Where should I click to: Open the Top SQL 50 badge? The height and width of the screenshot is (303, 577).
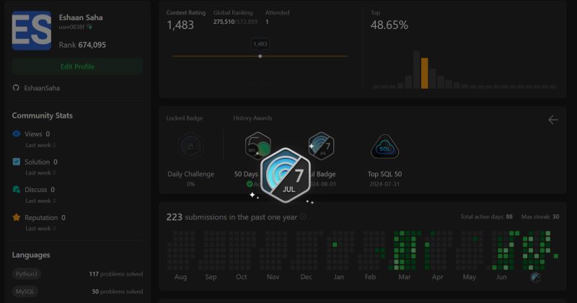[384, 146]
